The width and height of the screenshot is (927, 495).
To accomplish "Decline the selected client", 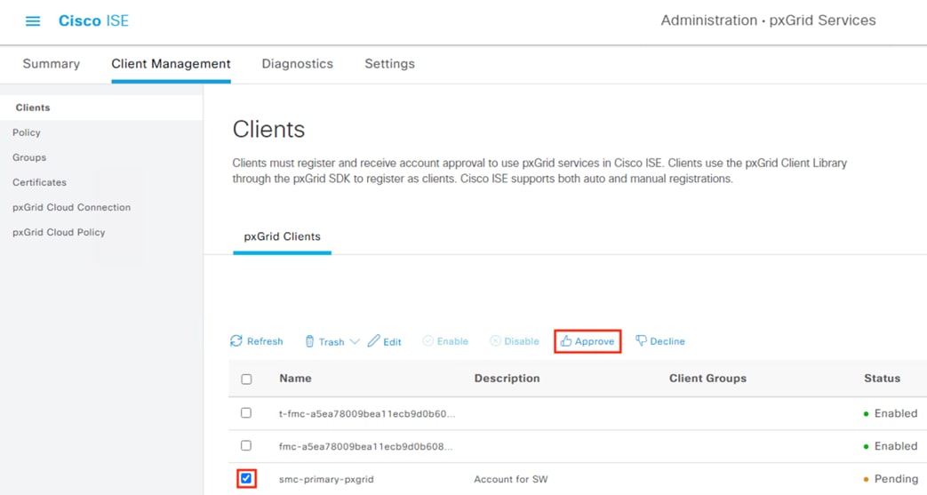I will coord(660,341).
